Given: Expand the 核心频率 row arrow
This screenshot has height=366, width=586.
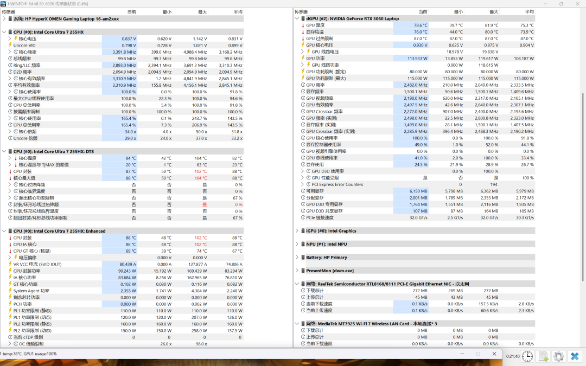Looking at the screenshot, I should (10, 52).
